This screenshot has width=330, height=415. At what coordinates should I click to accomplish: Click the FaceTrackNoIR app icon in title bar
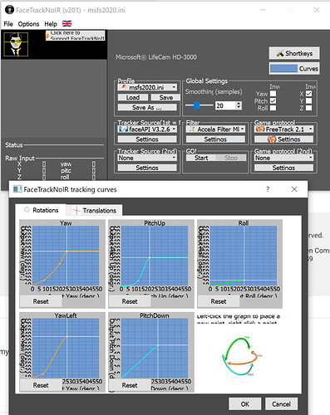9,10
